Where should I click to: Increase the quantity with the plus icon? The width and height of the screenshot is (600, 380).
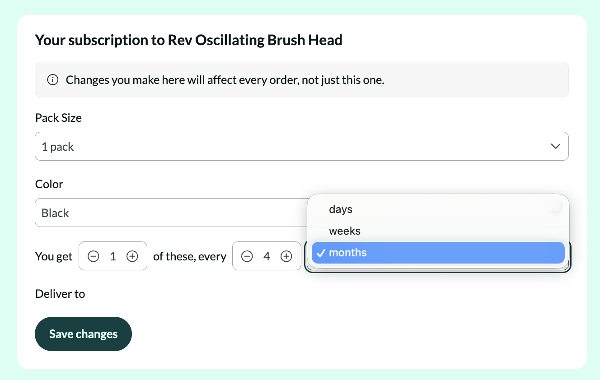click(132, 256)
